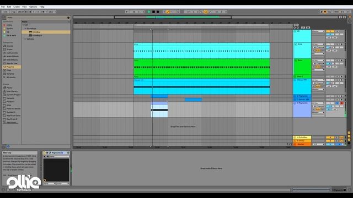Toggle the Automation Arm button
353x198 pixels.
[x=168, y=12]
